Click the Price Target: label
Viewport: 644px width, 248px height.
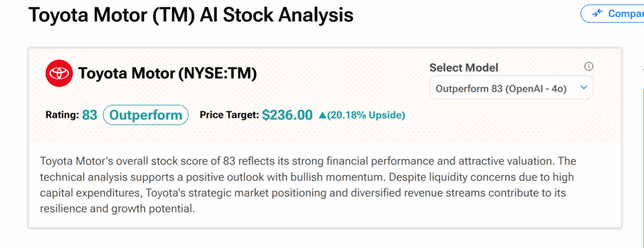click(x=229, y=115)
